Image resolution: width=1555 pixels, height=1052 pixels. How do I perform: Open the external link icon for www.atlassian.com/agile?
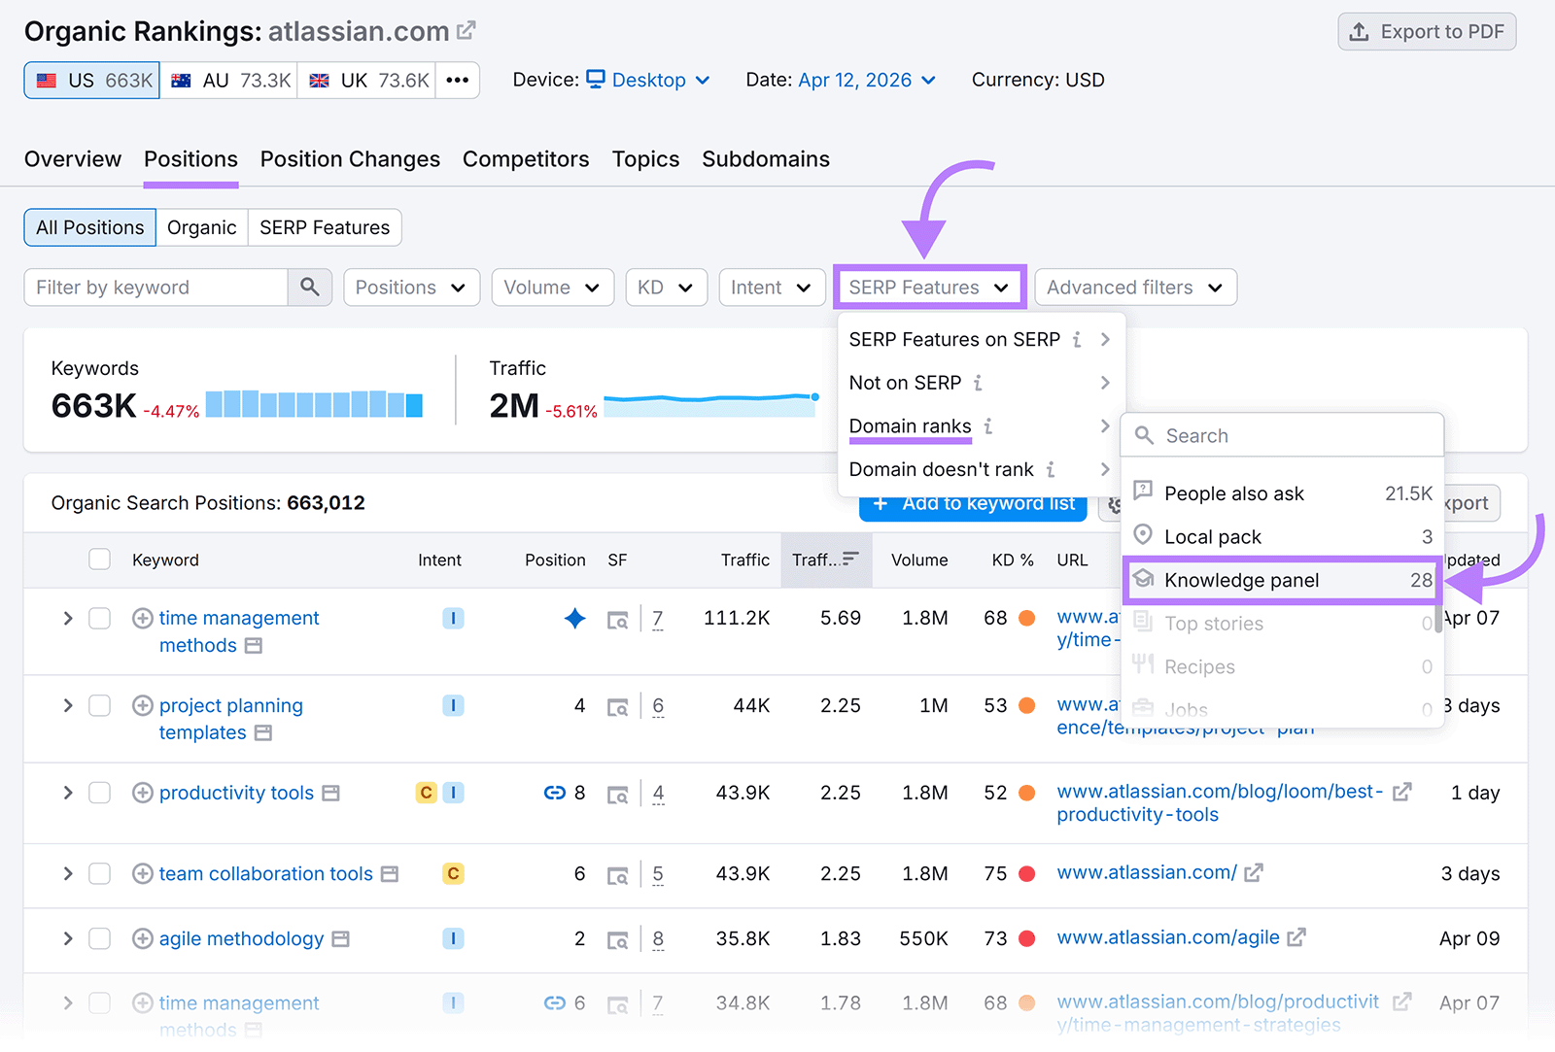tap(1296, 937)
